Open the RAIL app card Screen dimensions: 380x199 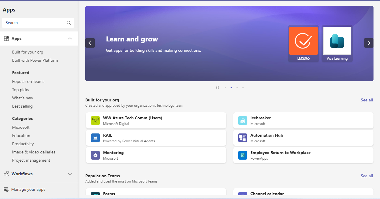tap(156, 138)
